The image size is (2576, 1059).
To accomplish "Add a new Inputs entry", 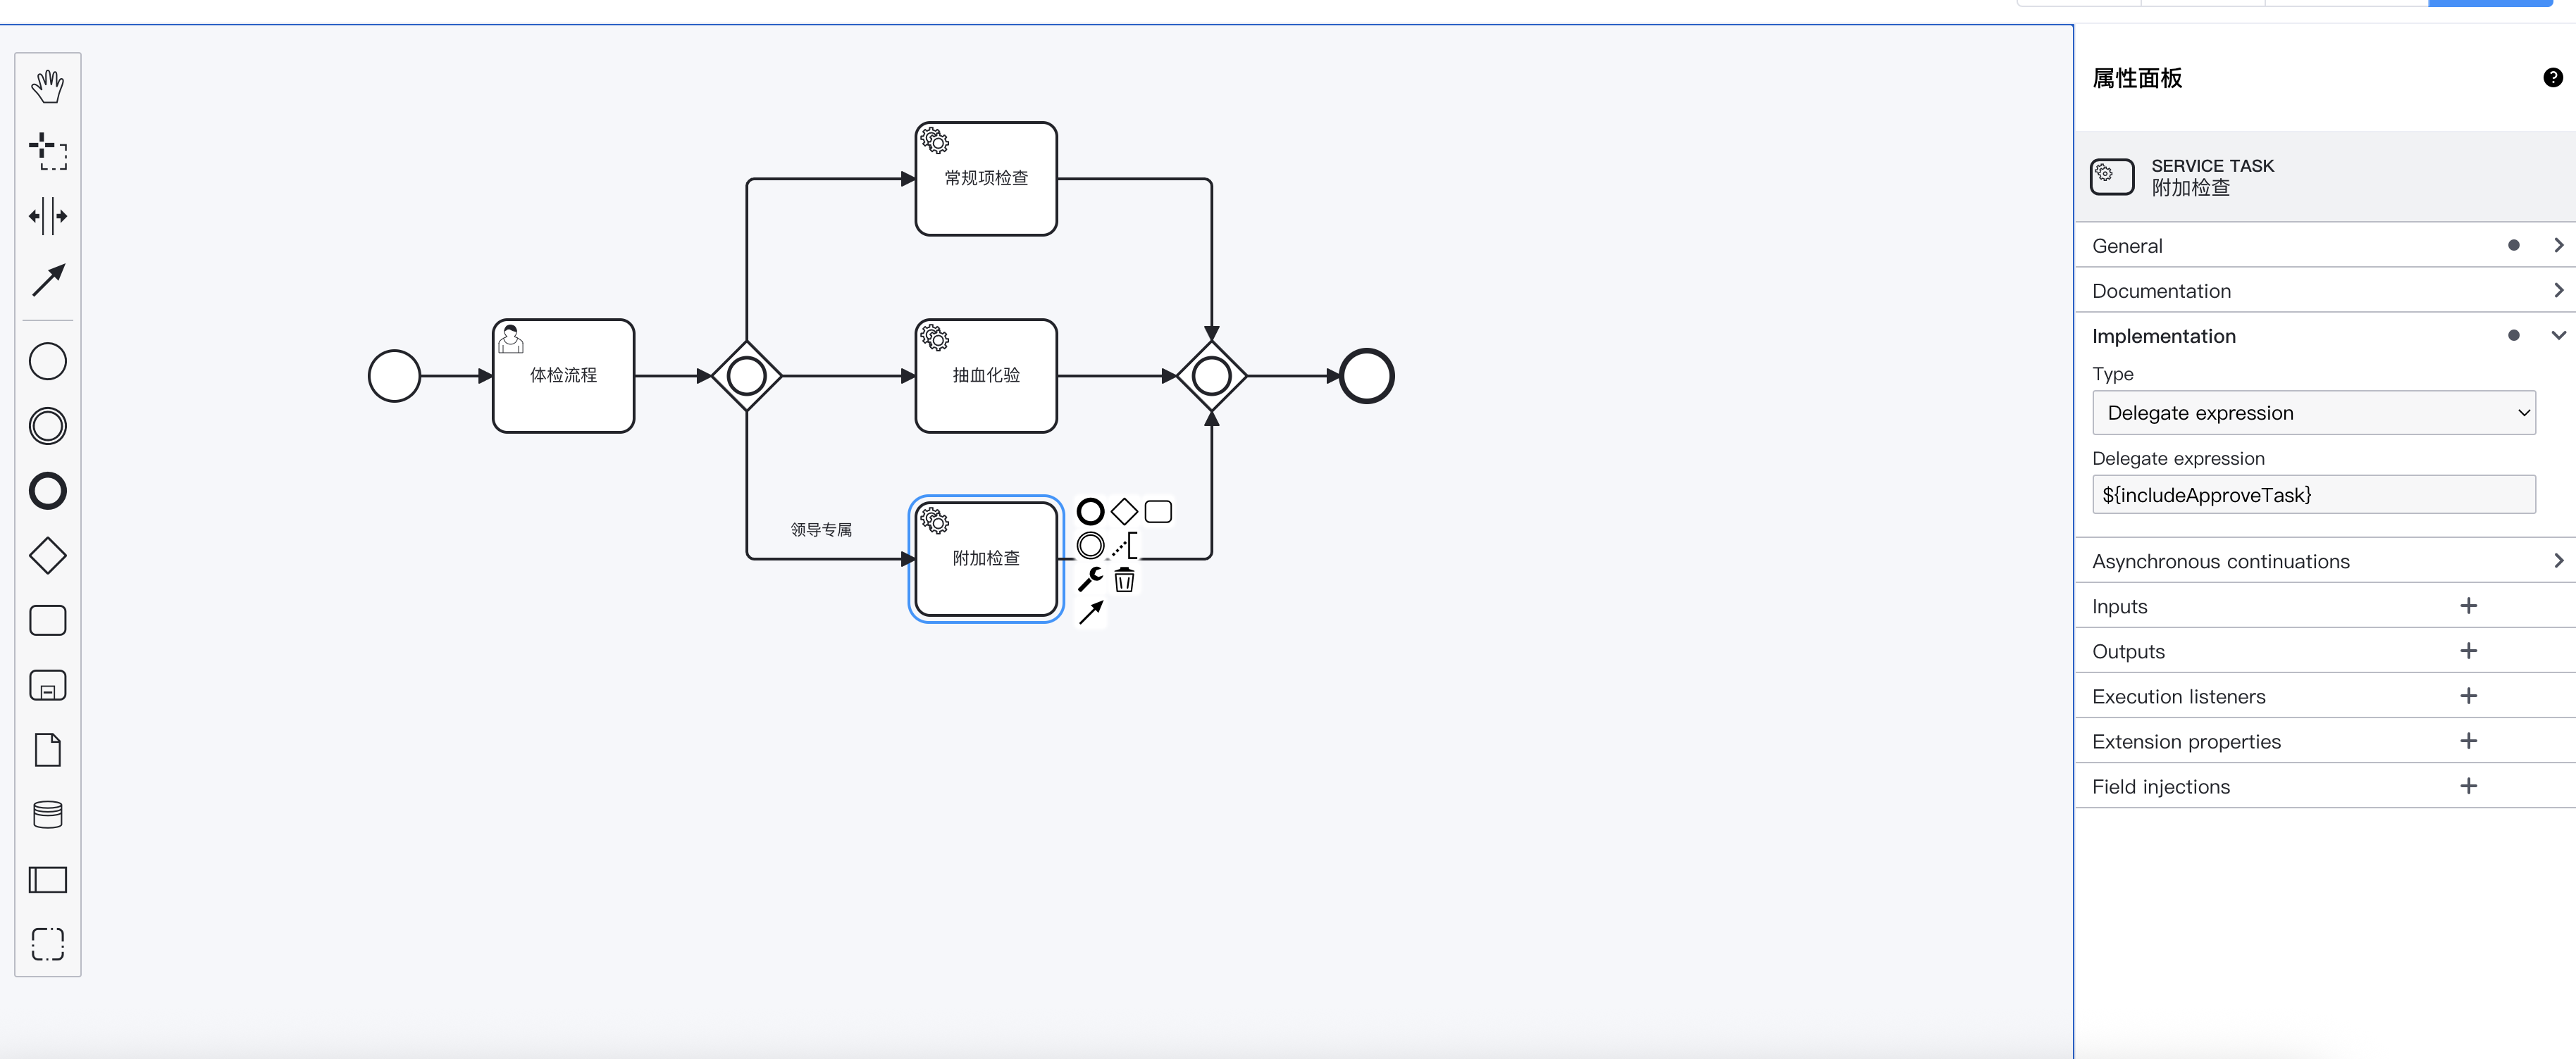I will pos(2468,606).
